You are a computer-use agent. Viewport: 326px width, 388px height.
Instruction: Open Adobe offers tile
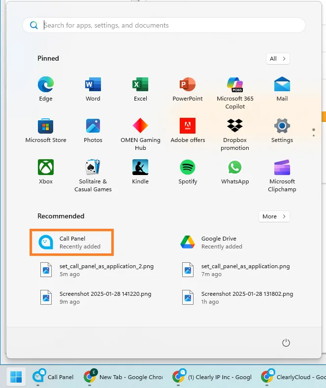(x=188, y=131)
